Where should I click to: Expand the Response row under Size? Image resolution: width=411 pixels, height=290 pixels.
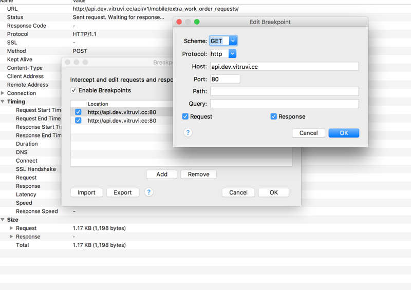click(x=11, y=236)
